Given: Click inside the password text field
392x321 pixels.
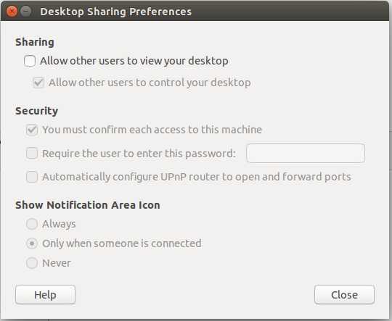Looking at the screenshot, I should click(306, 154).
